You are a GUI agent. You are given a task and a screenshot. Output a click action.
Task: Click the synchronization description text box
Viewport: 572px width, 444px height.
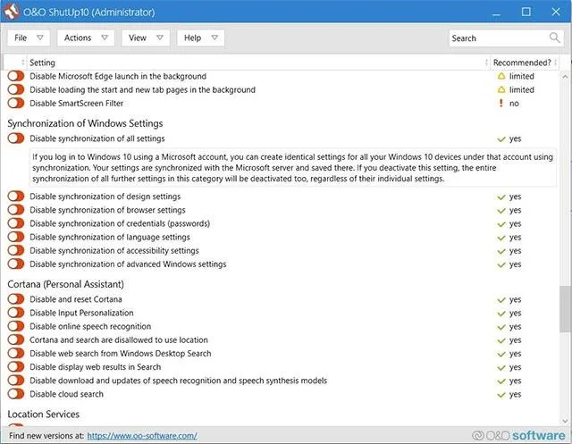(x=293, y=168)
